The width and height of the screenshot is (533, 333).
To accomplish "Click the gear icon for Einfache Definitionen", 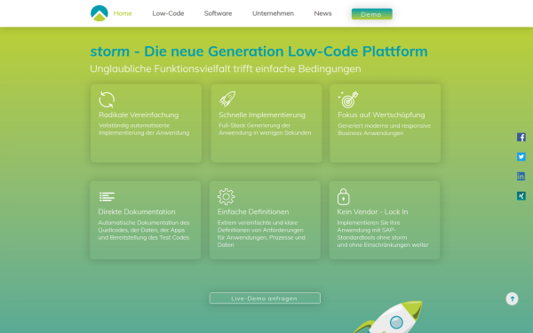I will pyautogui.click(x=226, y=197).
